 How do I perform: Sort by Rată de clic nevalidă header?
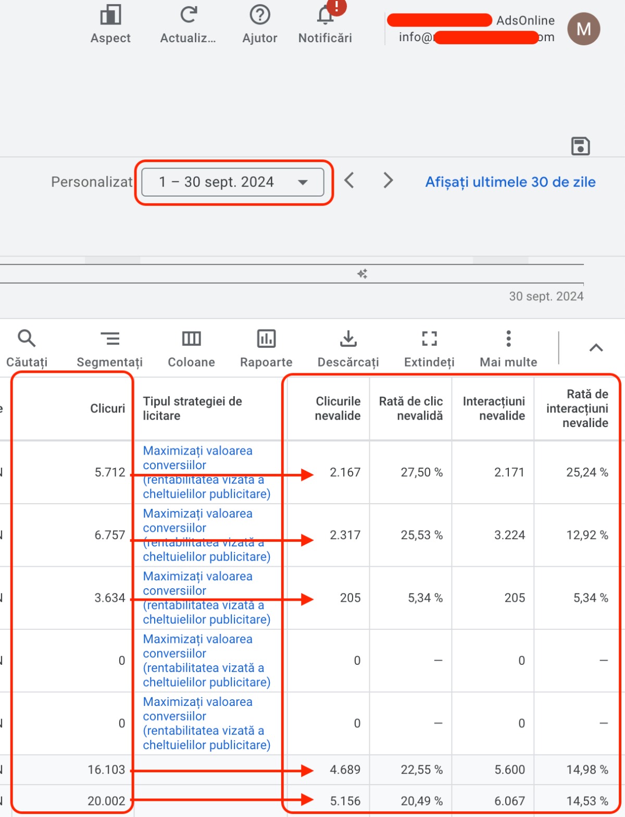pyautogui.click(x=411, y=408)
